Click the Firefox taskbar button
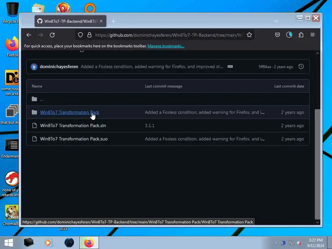The image size is (332, 249). [x=89, y=243]
